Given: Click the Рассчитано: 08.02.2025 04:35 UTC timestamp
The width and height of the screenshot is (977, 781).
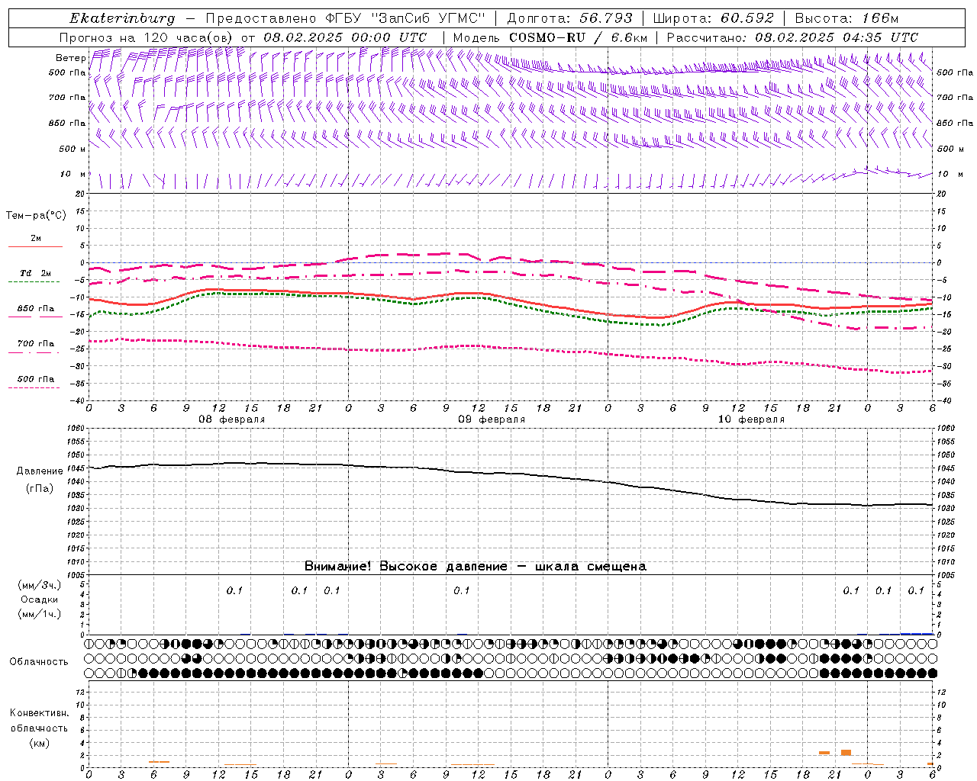Looking at the screenshot, I should point(792,37).
